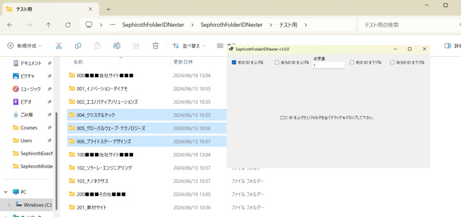The image size is (461, 217).
Task: Click the PC monitor icon in address bar
Action: pos(89,25)
